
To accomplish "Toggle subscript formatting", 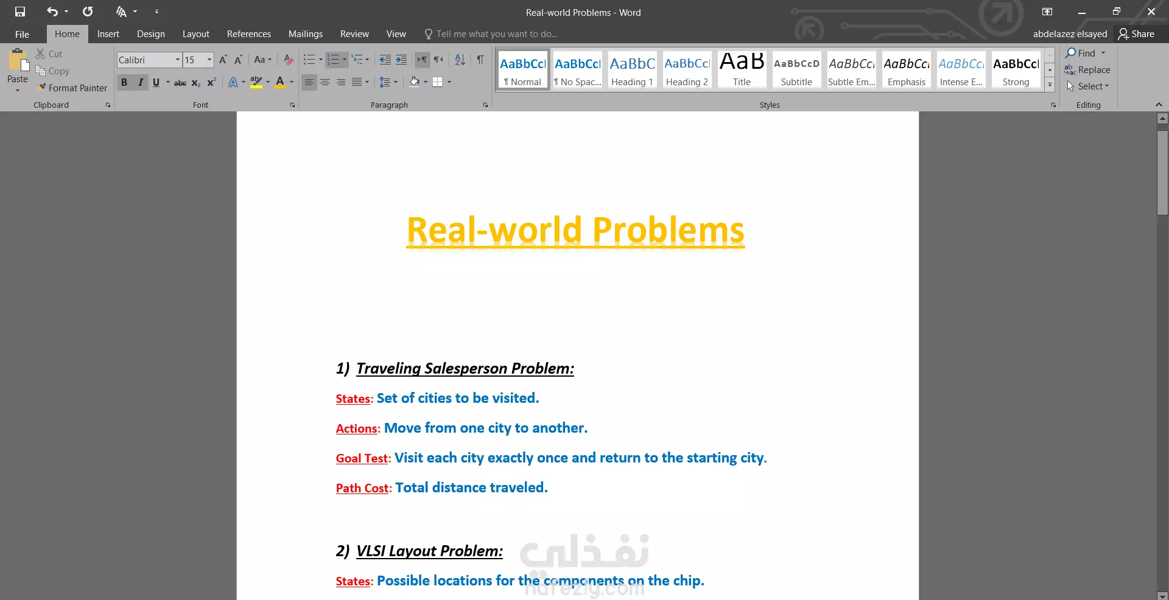I will (x=196, y=83).
